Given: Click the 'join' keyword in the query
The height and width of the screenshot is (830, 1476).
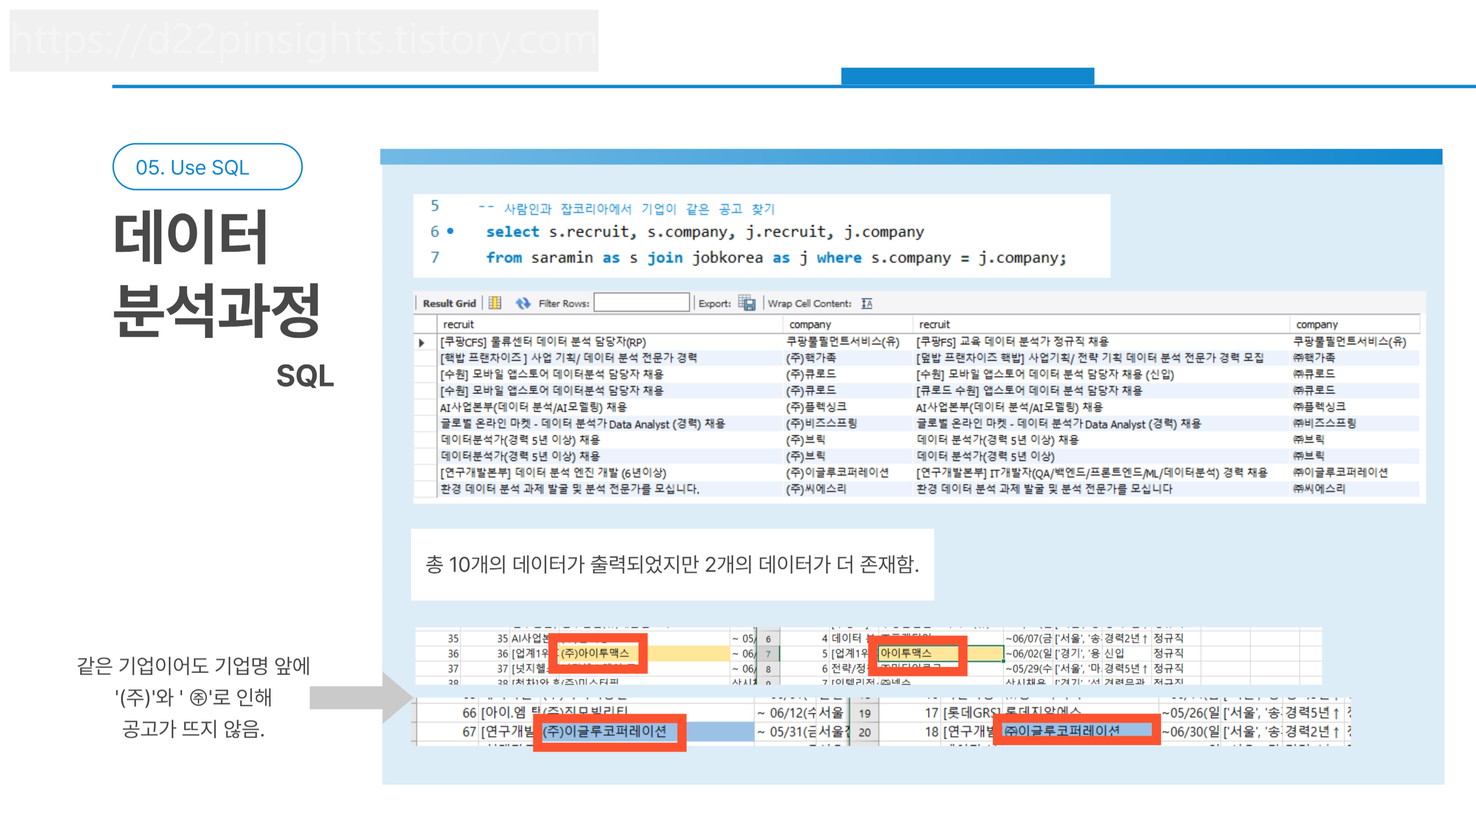Looking at the screenshot, I should [x=665, y=258].
